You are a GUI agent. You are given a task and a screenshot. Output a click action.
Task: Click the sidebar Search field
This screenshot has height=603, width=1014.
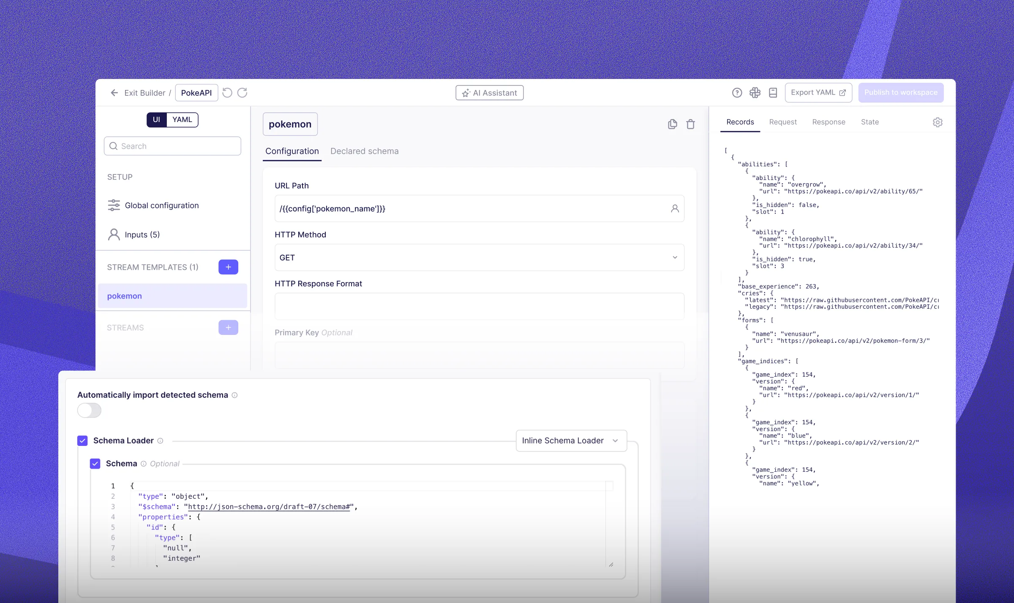[172, 146]
